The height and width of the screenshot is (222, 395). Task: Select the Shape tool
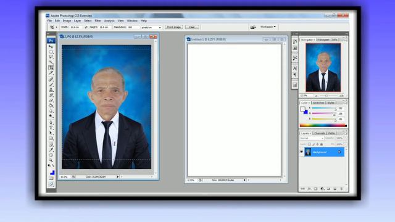pos(51,138)
